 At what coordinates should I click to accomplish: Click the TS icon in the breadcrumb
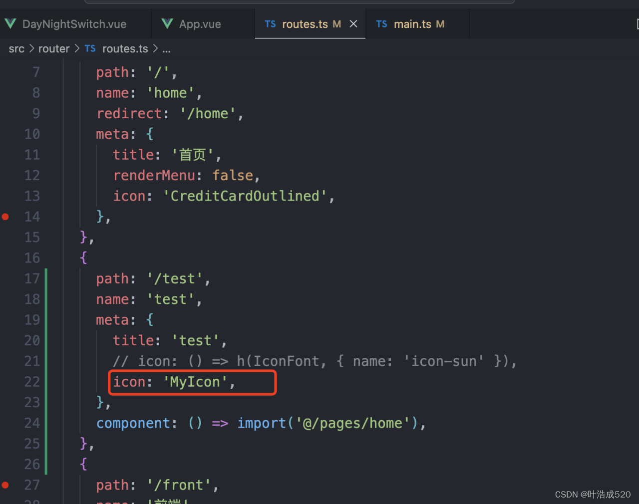pyautogui.click(x=90, y=48)
